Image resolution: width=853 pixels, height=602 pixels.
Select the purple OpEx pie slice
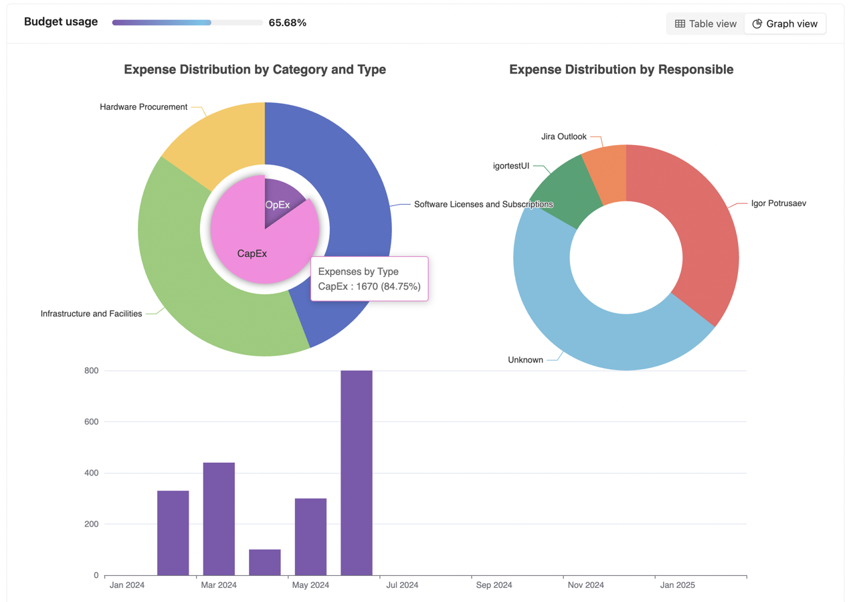click(x=280, y=197)
